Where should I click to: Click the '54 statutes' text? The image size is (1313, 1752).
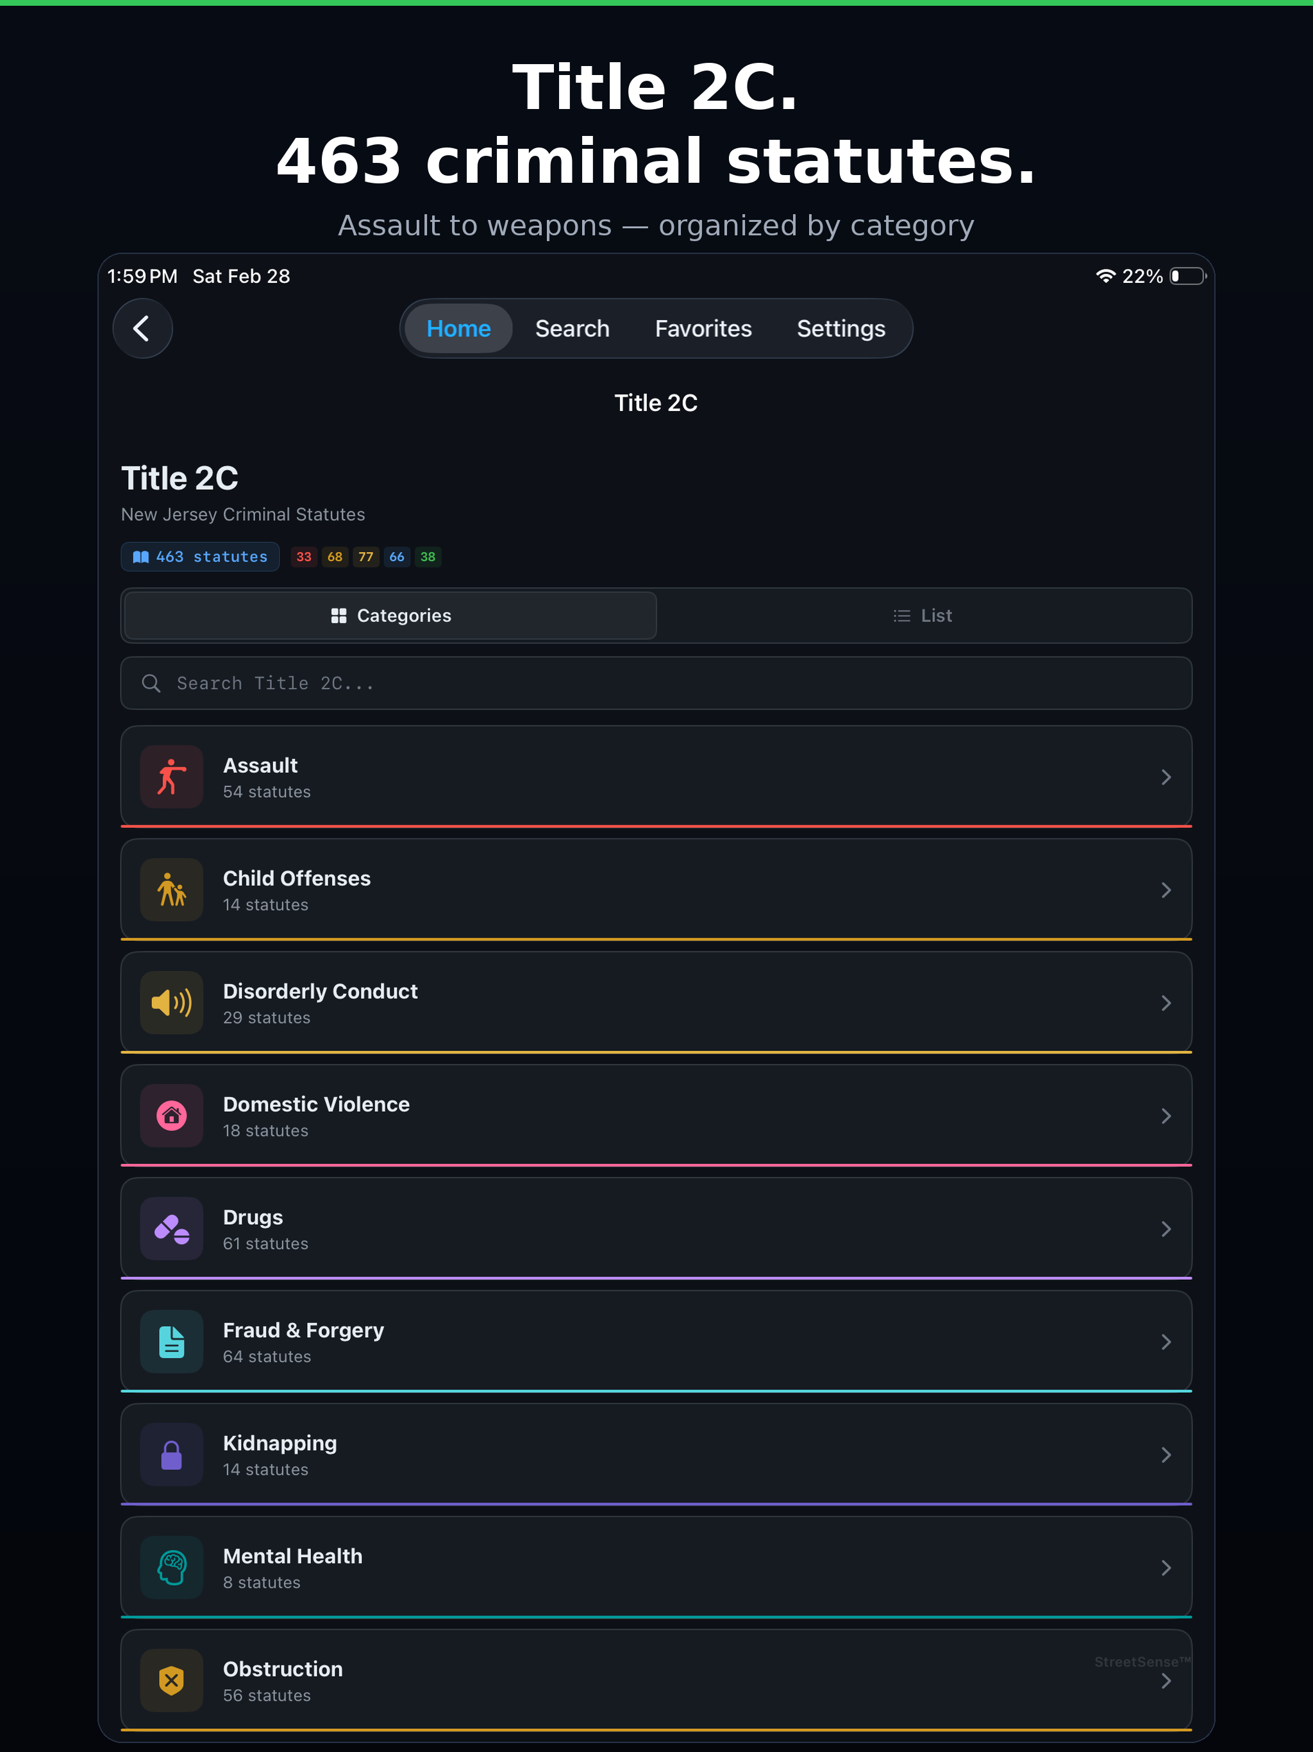(267, 792)
